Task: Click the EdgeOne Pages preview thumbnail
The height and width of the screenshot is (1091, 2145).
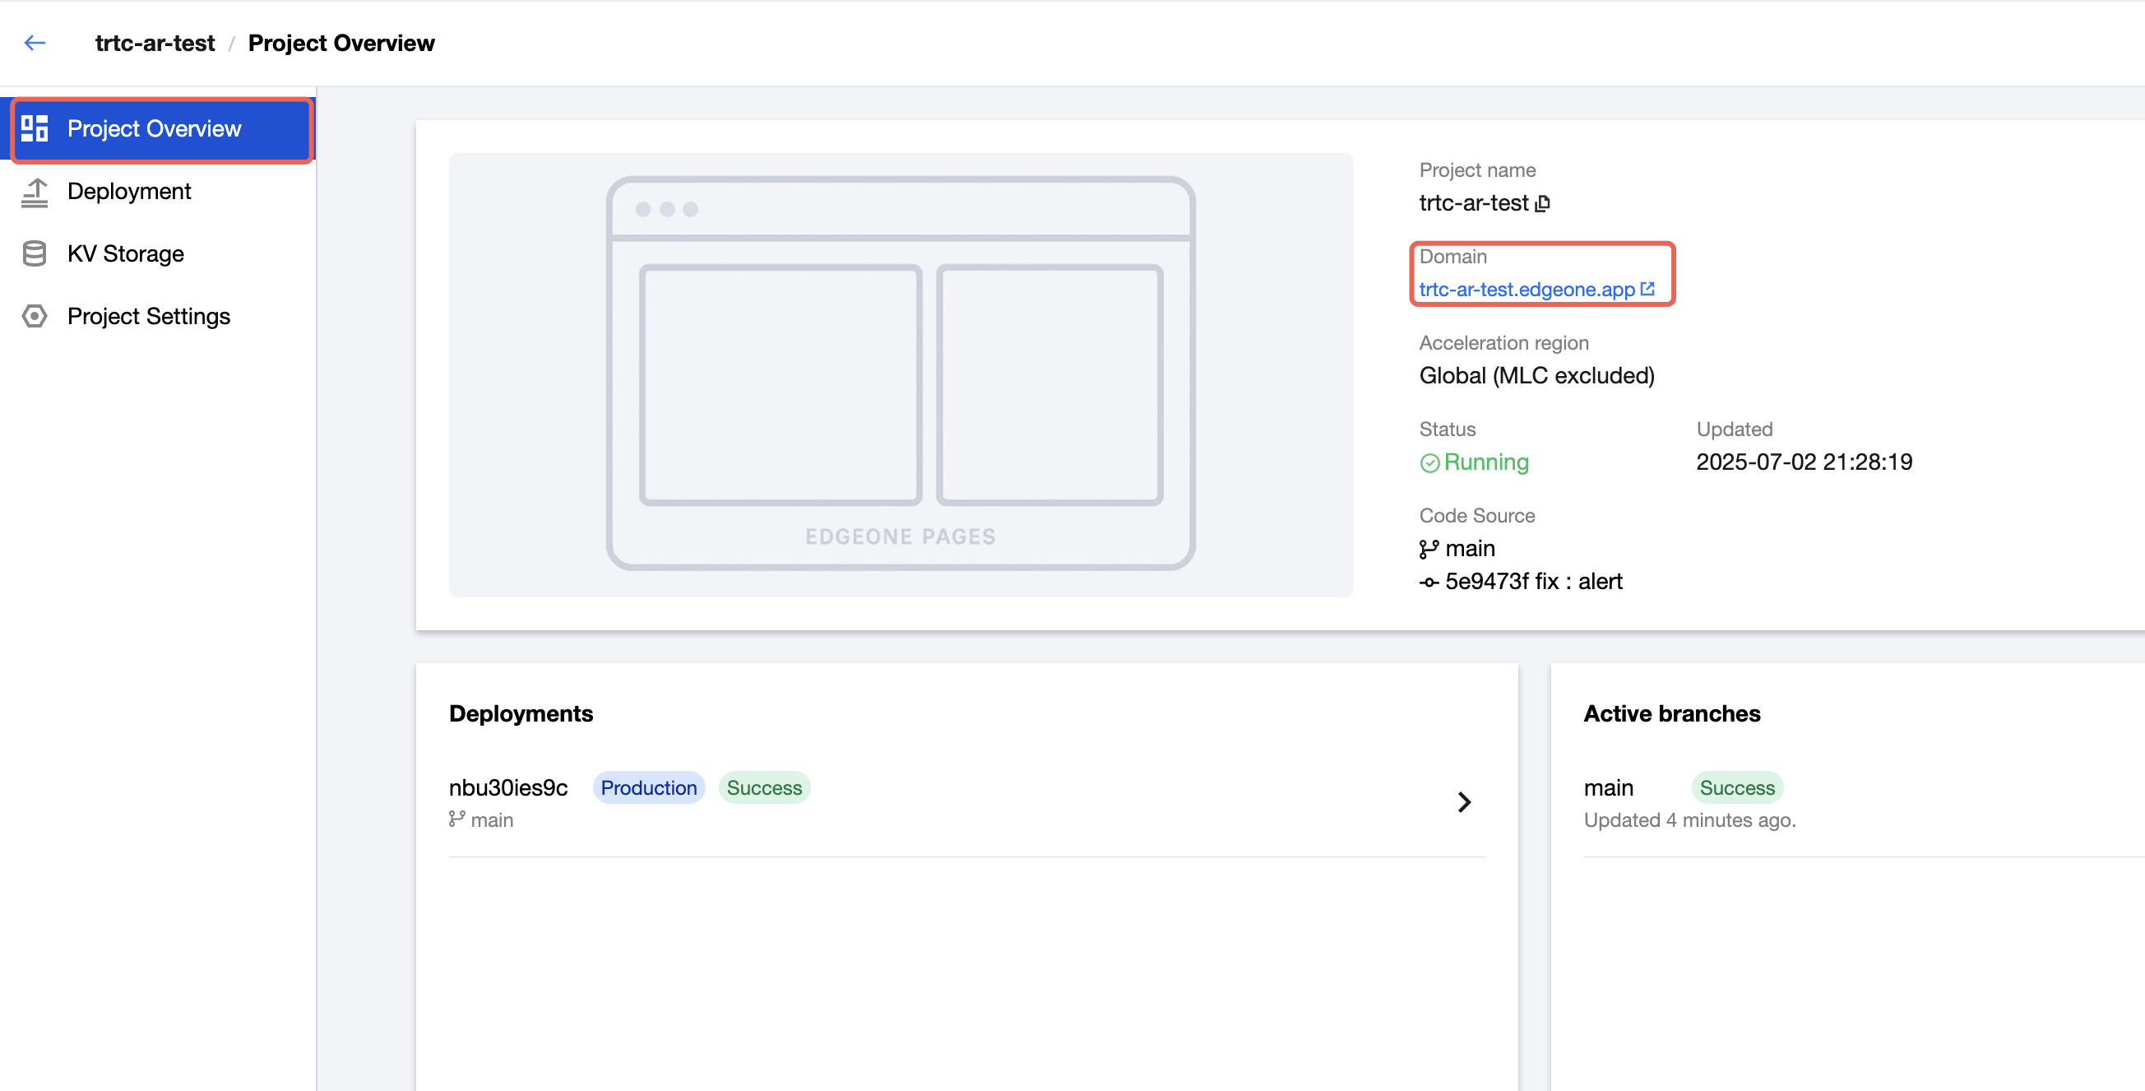Action: 900,374
